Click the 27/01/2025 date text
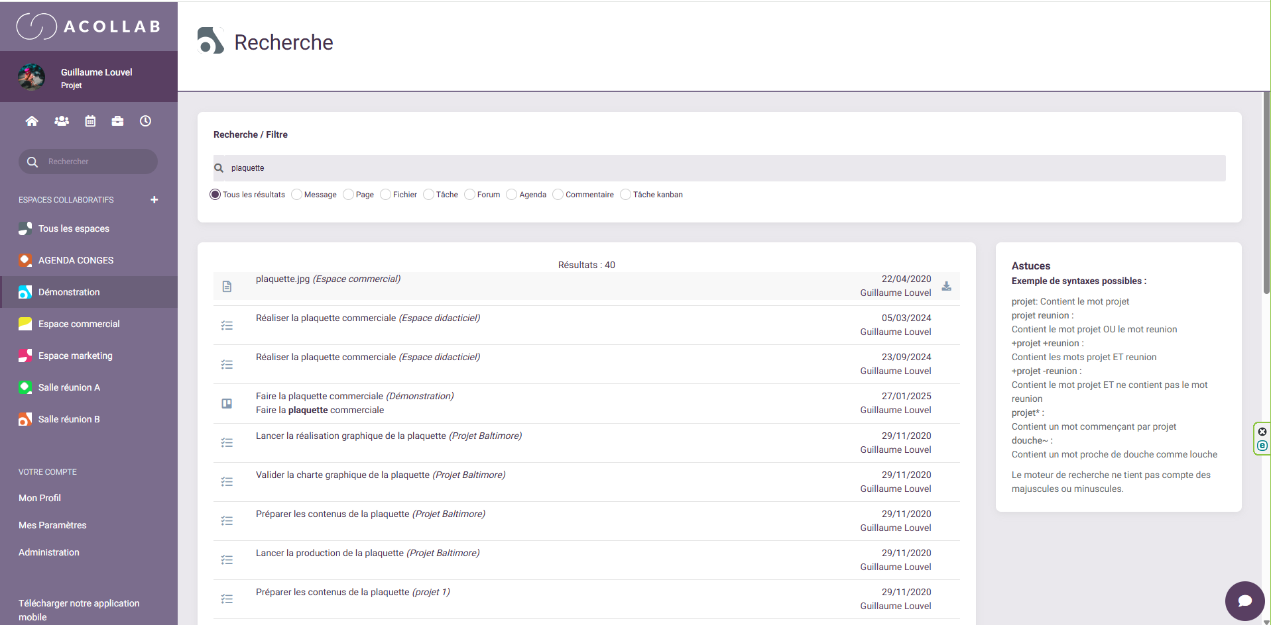1271x625 pixels. (906, 396)
